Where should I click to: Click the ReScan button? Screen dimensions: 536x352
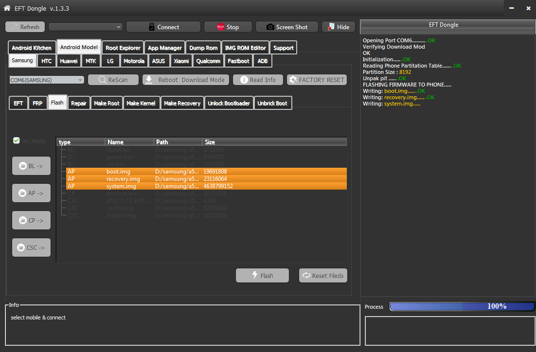pos(113,80)
